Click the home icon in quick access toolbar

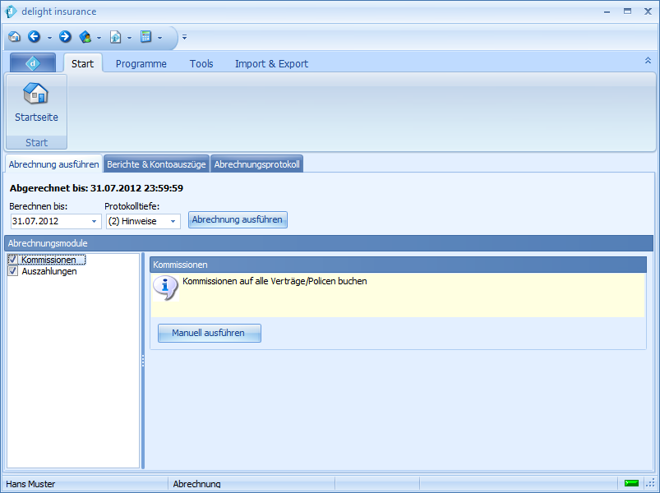[14, 37]
